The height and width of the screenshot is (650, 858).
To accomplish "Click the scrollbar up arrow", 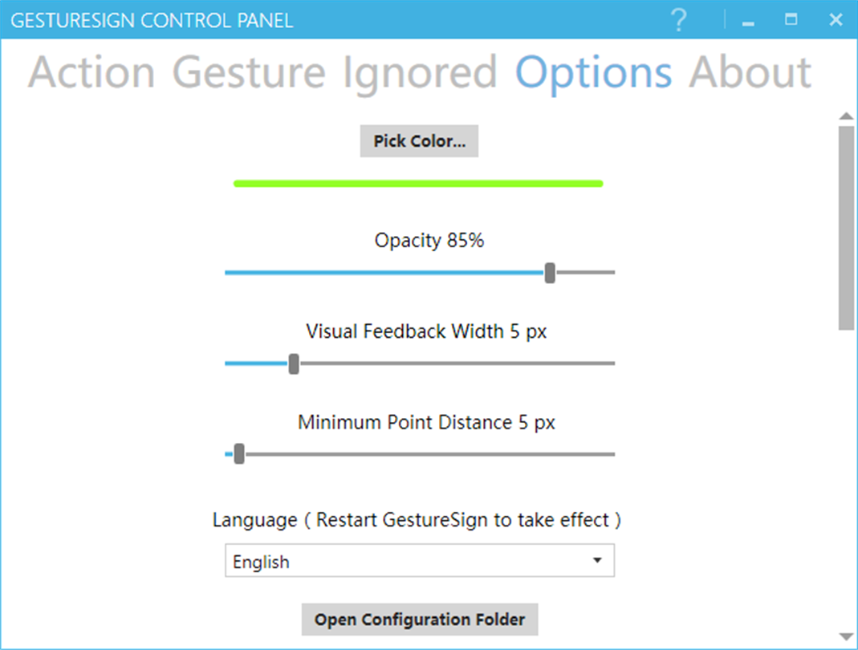I will pos(846,117).
